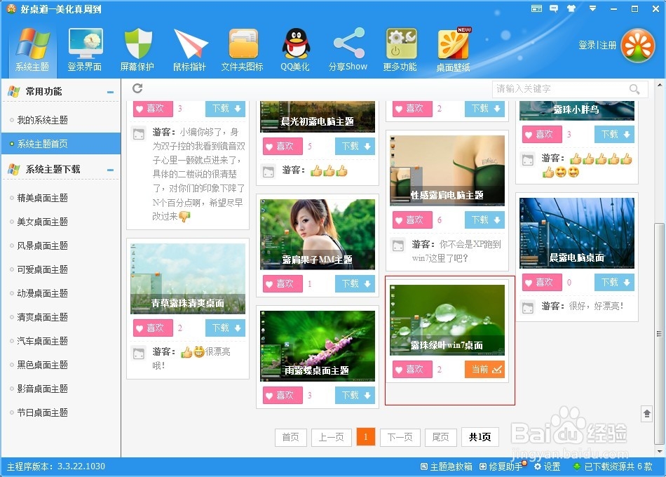The height and width of the screenshot is (477, 666).
Task: Open the feedback chat icon in title bar
Action: click(554, 8)
